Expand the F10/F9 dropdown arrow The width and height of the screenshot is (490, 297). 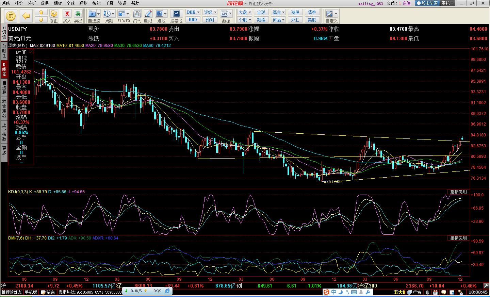[x=128, y=14]
